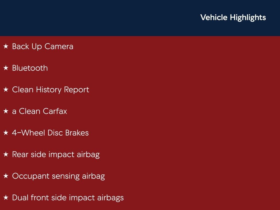Select the star beside Occupant sensing airbag
Image resolution: width=280 pixels, height=210 pixels.
pyautogui.click(x=6, y=176)
